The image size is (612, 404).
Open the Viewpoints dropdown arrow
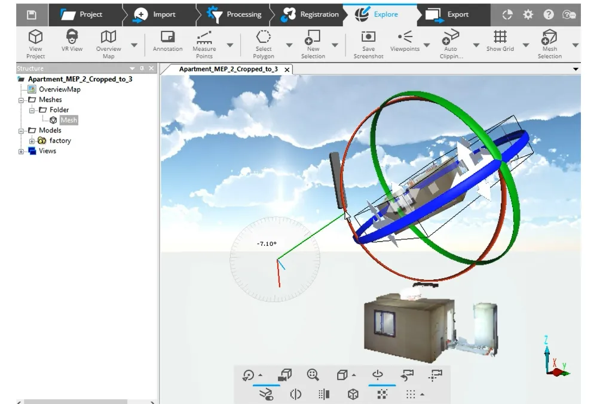coord(427,45)
